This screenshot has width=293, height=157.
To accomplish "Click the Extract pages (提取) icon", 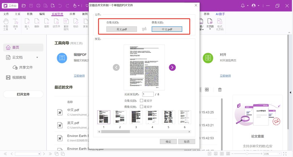I will pos(46,23).
